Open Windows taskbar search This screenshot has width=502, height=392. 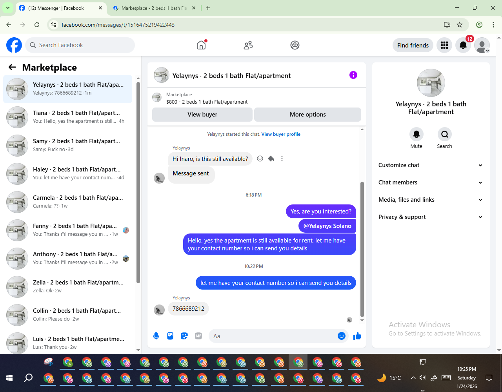tap(28, 378)
